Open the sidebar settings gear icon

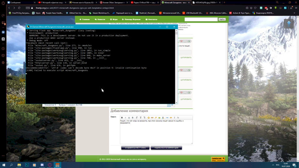3,62
